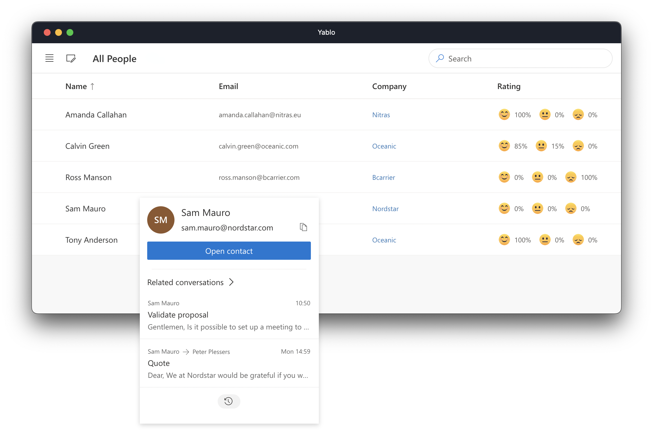Image resolution: width=653 pixels, height=441 pixels.
Task: Open the hamburger menu icon
Action: [49, 58]
